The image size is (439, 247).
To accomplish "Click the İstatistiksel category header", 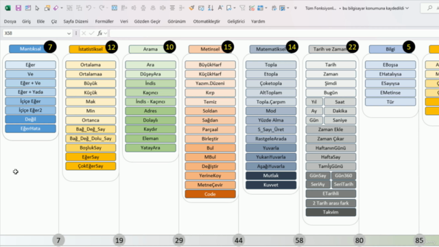I will (x=90, y=49).
